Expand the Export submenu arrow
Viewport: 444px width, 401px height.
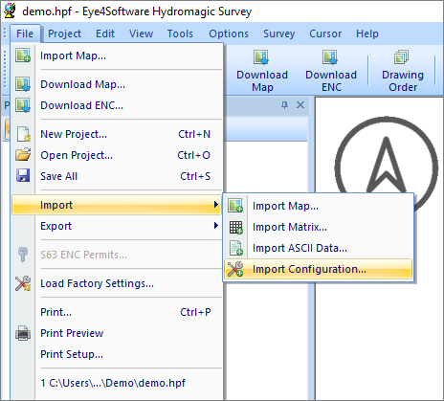coord(216,226)
